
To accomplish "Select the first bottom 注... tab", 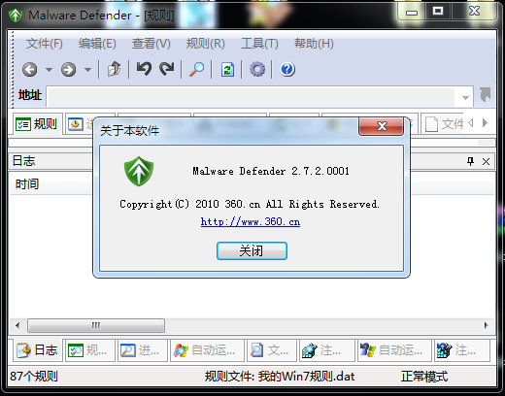I will (326, 350).
